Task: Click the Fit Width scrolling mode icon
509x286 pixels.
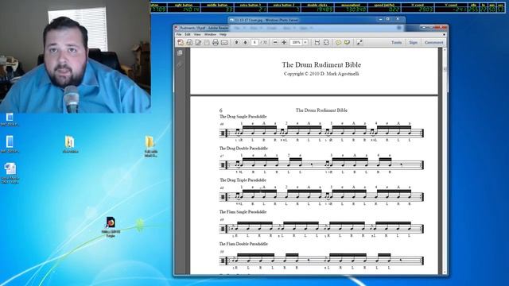Action: click(317, 42)
